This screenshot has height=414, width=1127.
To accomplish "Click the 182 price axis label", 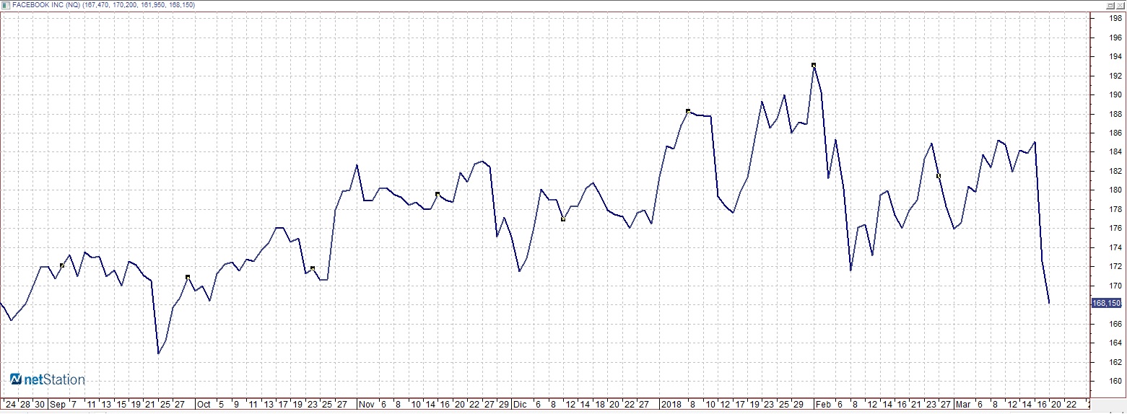I will (1115, 172).
